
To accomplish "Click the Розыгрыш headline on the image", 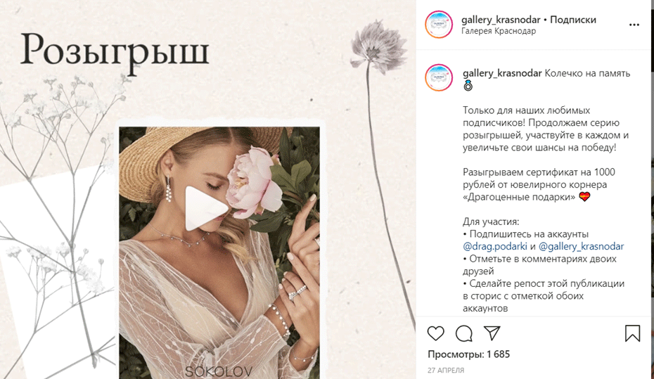I will 115,52.
